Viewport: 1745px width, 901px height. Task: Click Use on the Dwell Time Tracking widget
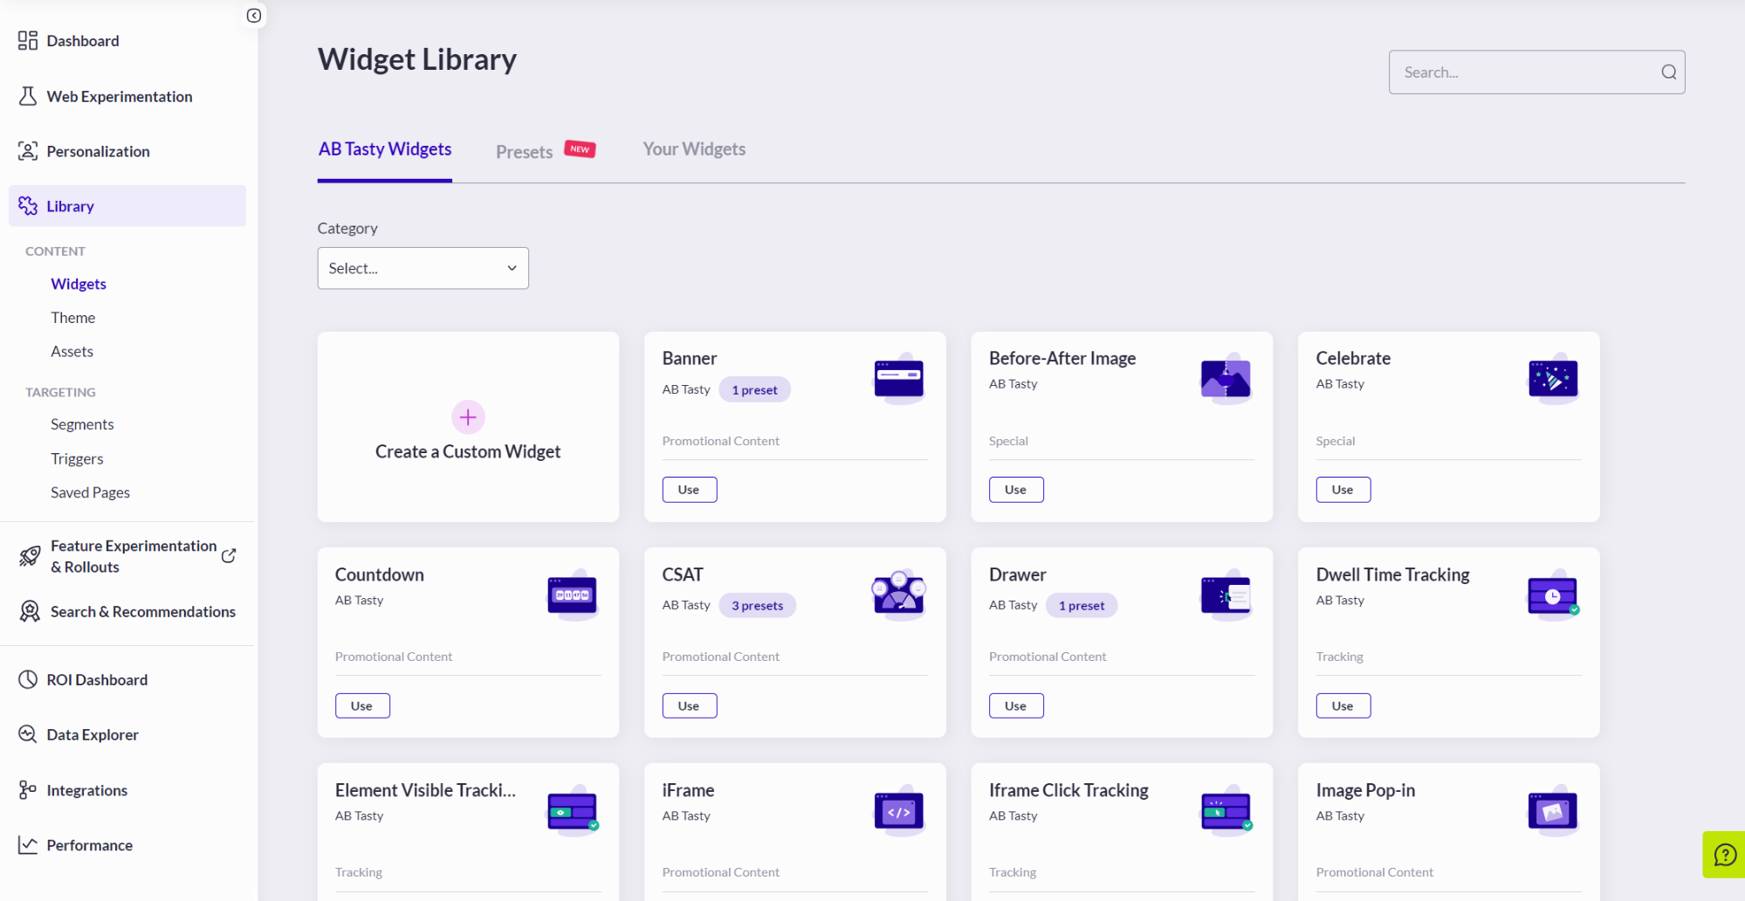[x=1343, y=705]
